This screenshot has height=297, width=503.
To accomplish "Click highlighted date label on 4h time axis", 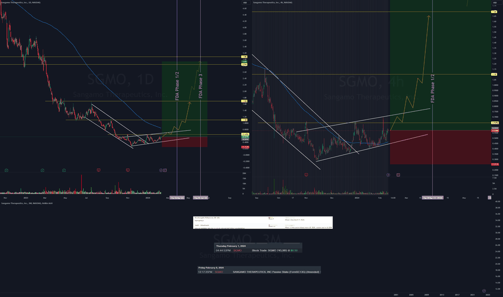I will (432, 198).
